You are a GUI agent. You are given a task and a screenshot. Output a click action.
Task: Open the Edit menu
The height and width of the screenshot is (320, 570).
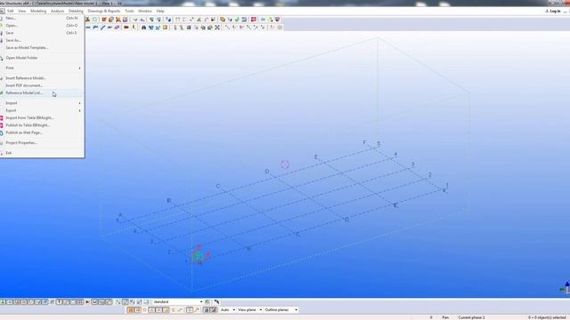tap(10, 11)
